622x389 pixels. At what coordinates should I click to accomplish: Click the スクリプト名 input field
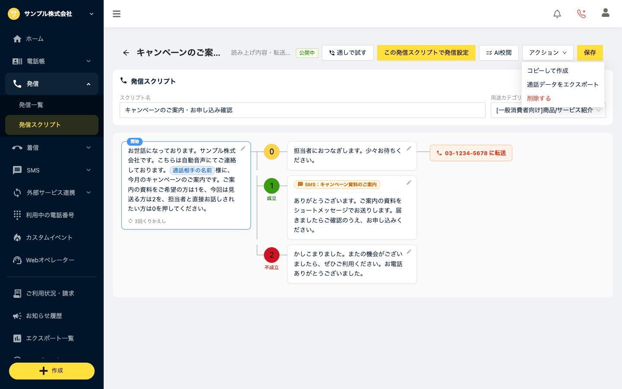pos(302,110)
